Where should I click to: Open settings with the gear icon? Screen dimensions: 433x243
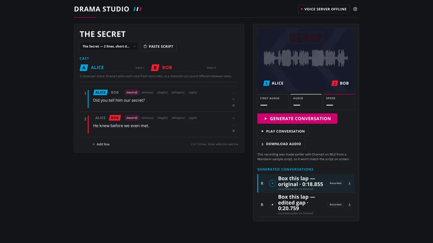click(355, 9)
